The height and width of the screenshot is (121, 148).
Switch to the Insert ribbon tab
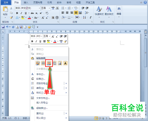(x=26, y=2)
